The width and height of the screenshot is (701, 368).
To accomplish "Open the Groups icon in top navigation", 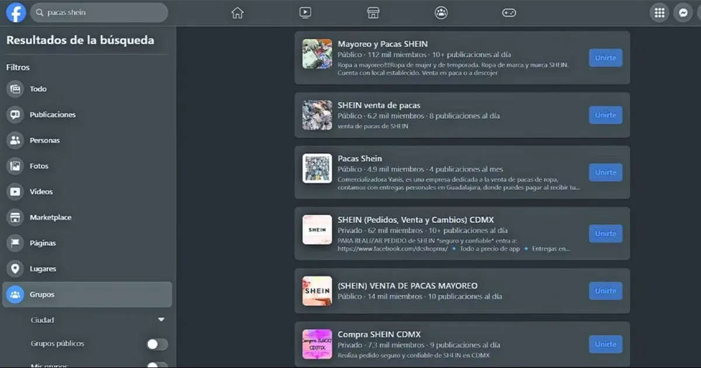I will [441, 12].
